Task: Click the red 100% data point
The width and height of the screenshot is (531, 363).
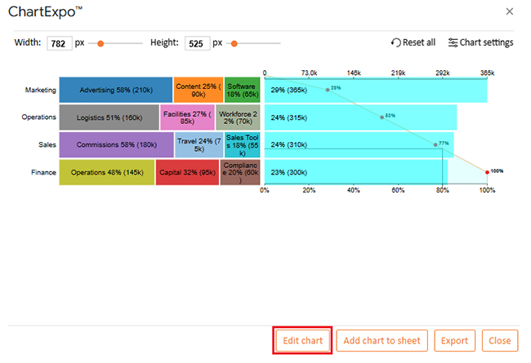Action: tap(488, 172)
